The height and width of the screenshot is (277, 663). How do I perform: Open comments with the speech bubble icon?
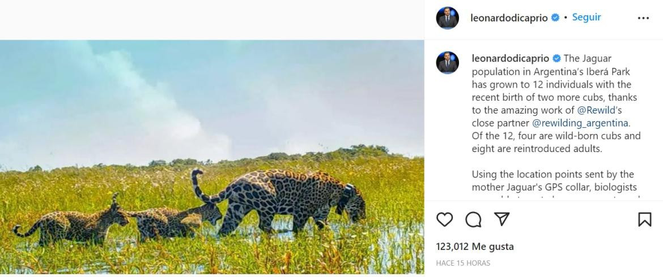[x=473, y=219]
